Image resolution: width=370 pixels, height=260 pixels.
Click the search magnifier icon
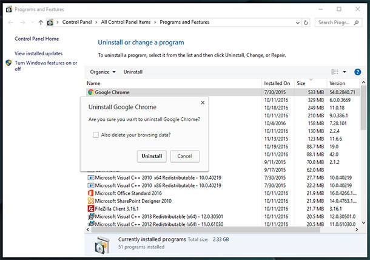[x=356, y=22]
